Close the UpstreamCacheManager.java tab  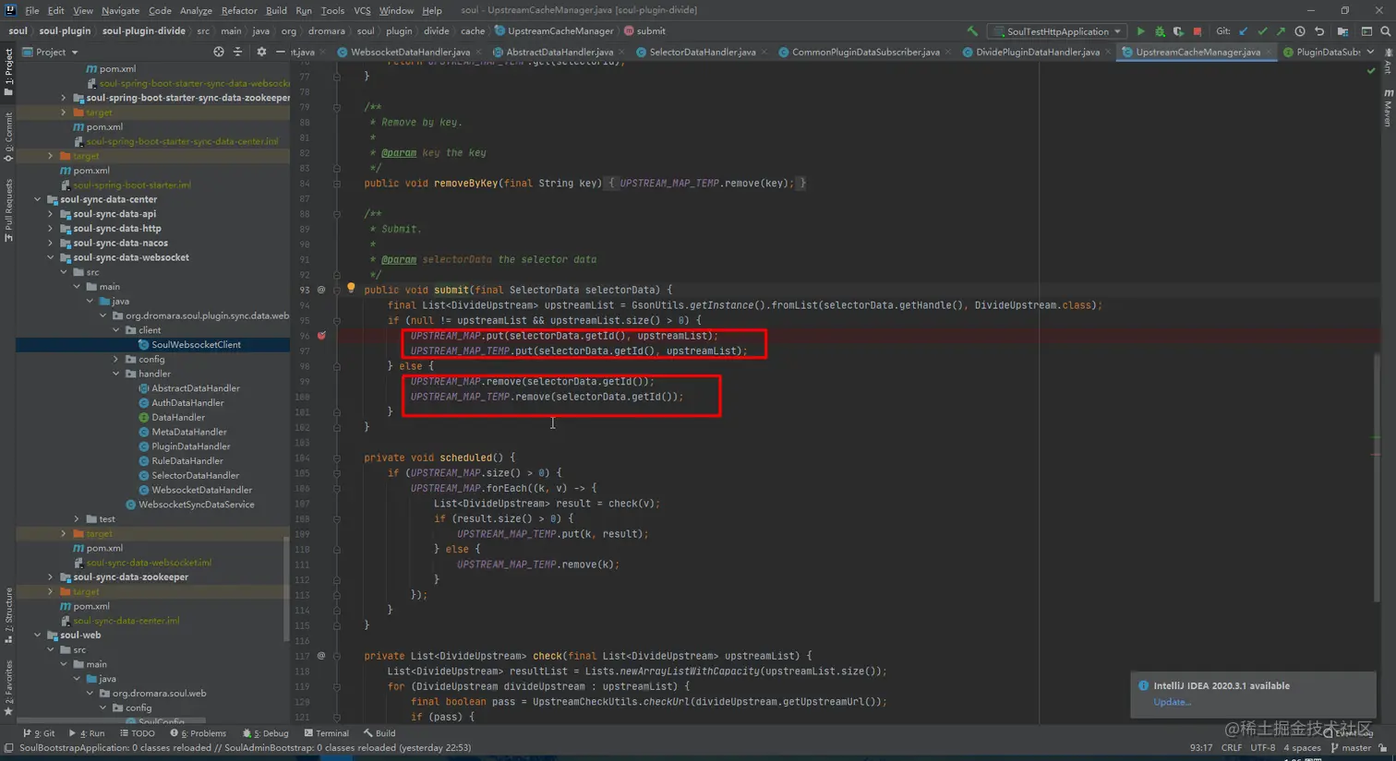point(1270,53)
